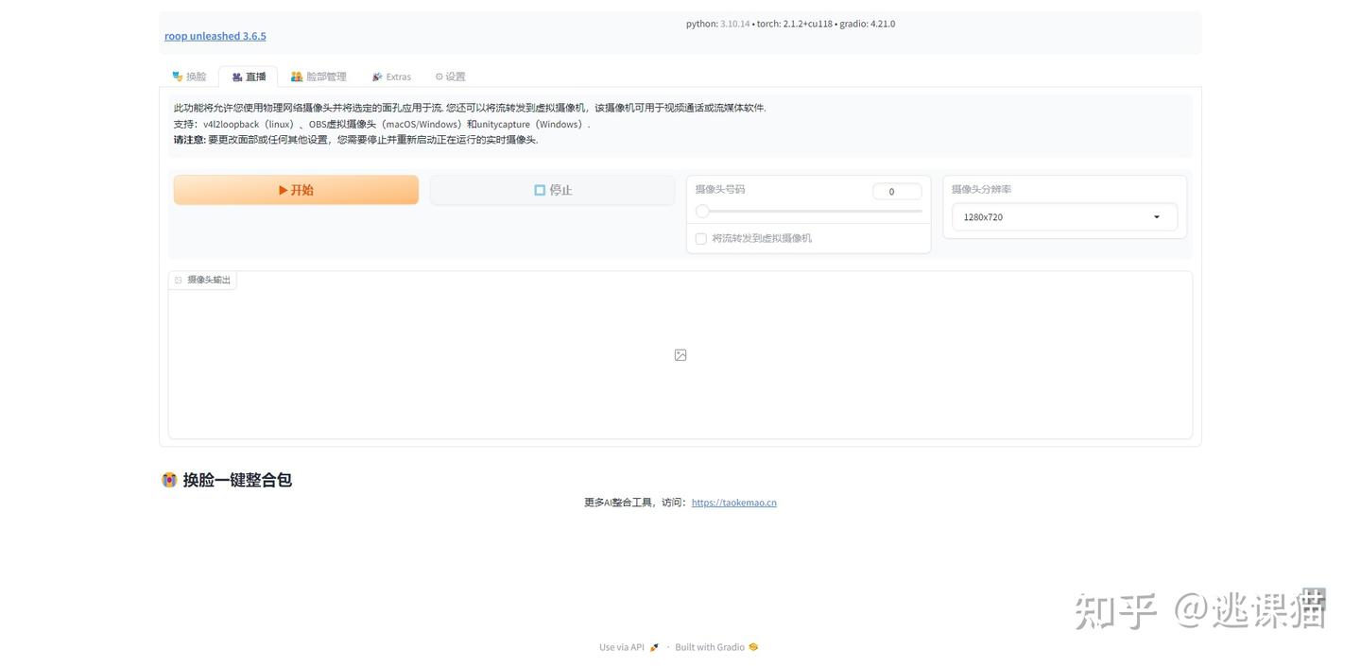Open the 设置 tab
Viewport: 1361px width, 666px height.
(x=450, y=77)
